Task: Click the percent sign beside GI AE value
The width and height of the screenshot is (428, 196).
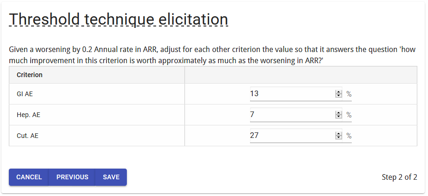Action: (x=349, y=94)
